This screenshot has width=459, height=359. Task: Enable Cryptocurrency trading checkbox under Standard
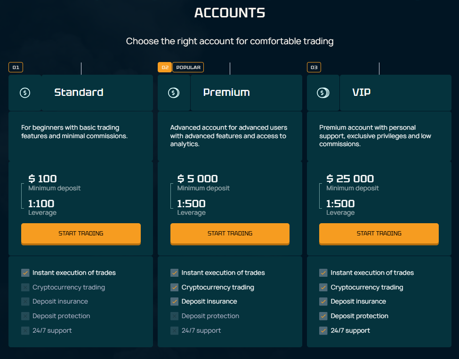[x=25, y=287]
